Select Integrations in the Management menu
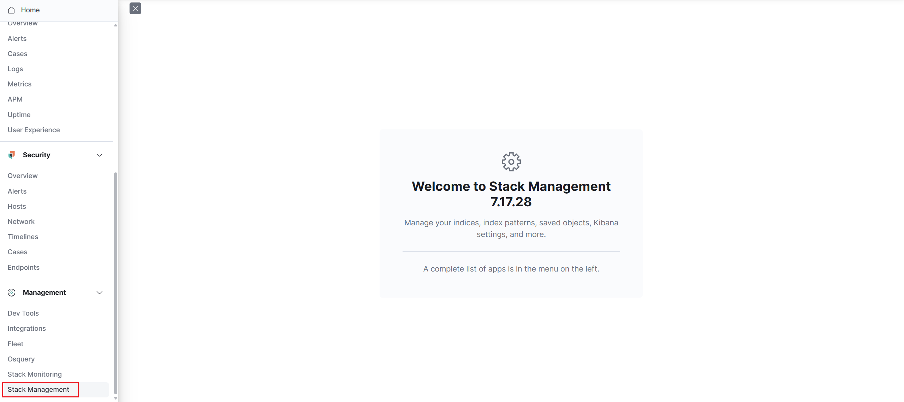This screenshot has height=402, width=904. tap(27, 328)
